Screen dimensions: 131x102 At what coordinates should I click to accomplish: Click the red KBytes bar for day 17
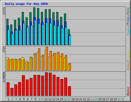click(x=69, y=91)
